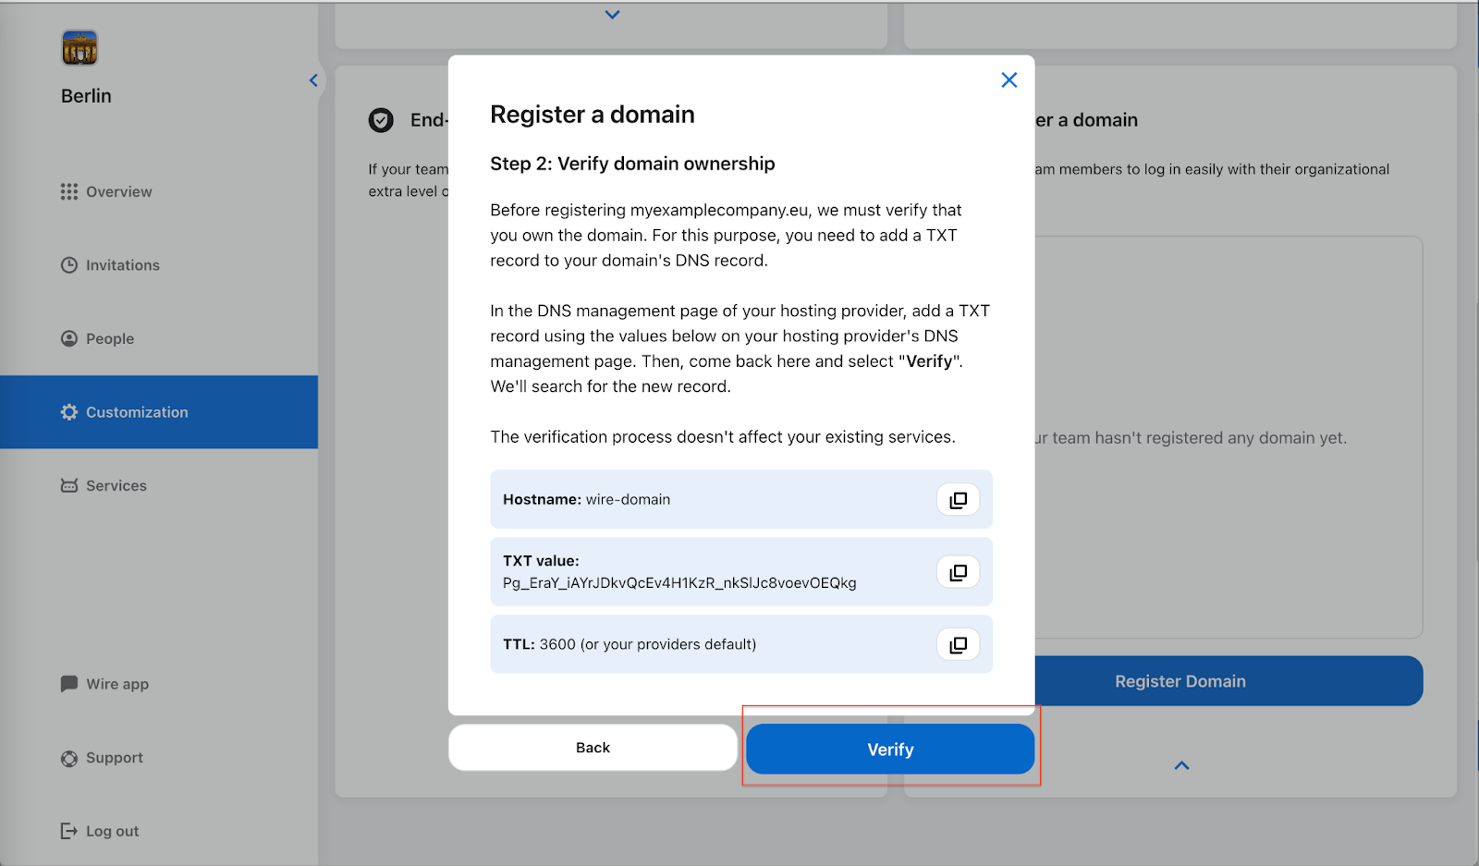Click the TTL 3600 text
Screen dimensions: 1479x866
click(x=629, y=644)
